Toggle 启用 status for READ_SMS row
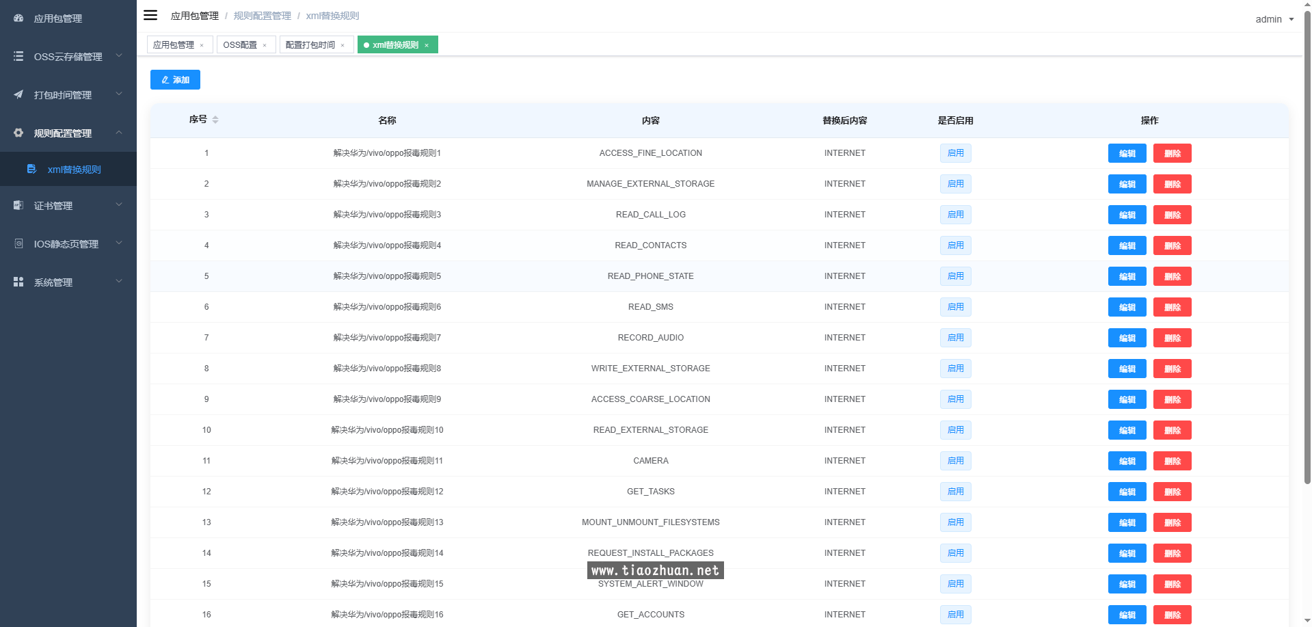The height and width of the screenshot is (627, 1312). tap(955, 307)
